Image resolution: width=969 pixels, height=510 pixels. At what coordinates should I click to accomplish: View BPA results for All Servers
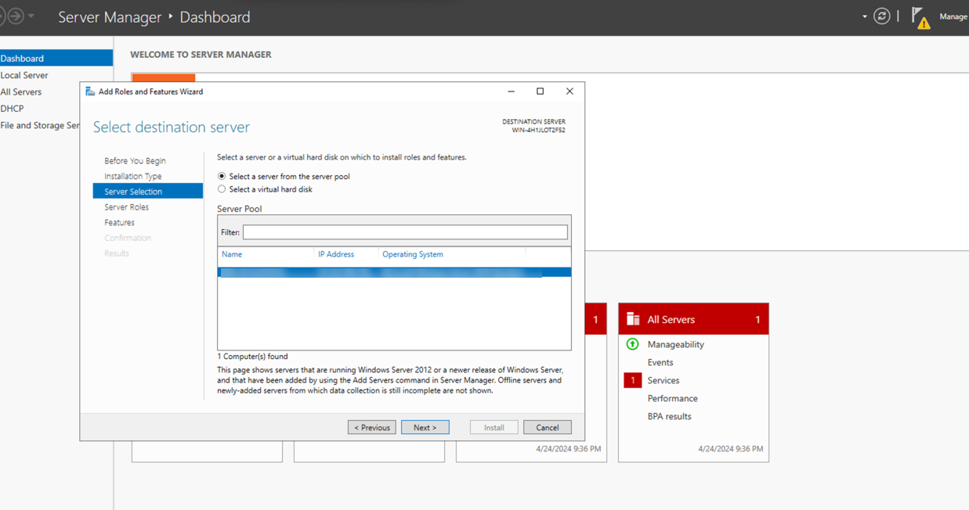pos(667,416)
